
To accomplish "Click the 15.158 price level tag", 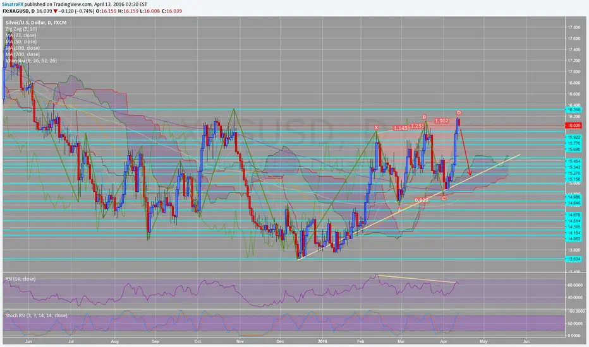I will coord(573,179).
